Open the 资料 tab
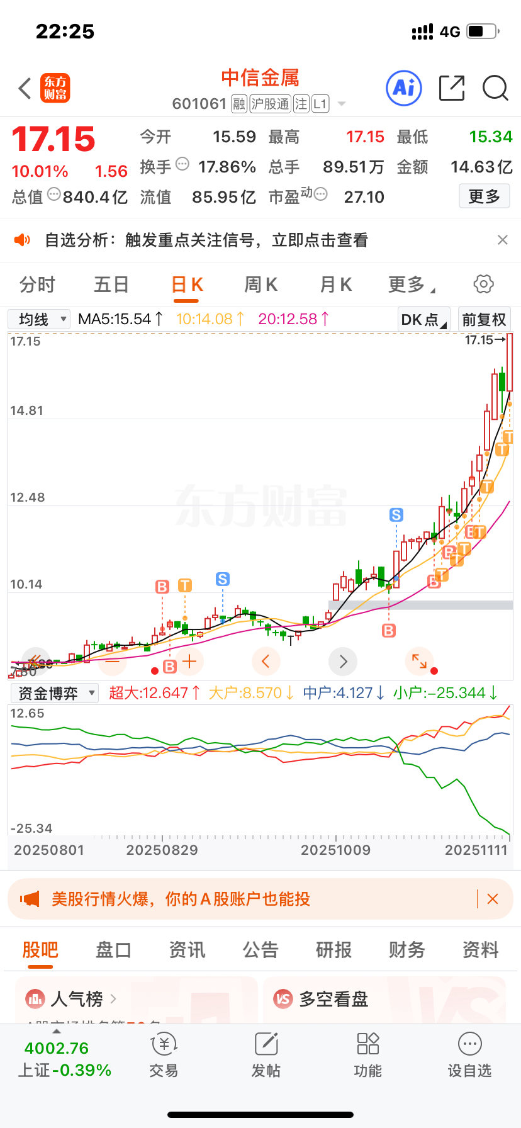The image size is (521, 1128). click(x=480, y=950)
